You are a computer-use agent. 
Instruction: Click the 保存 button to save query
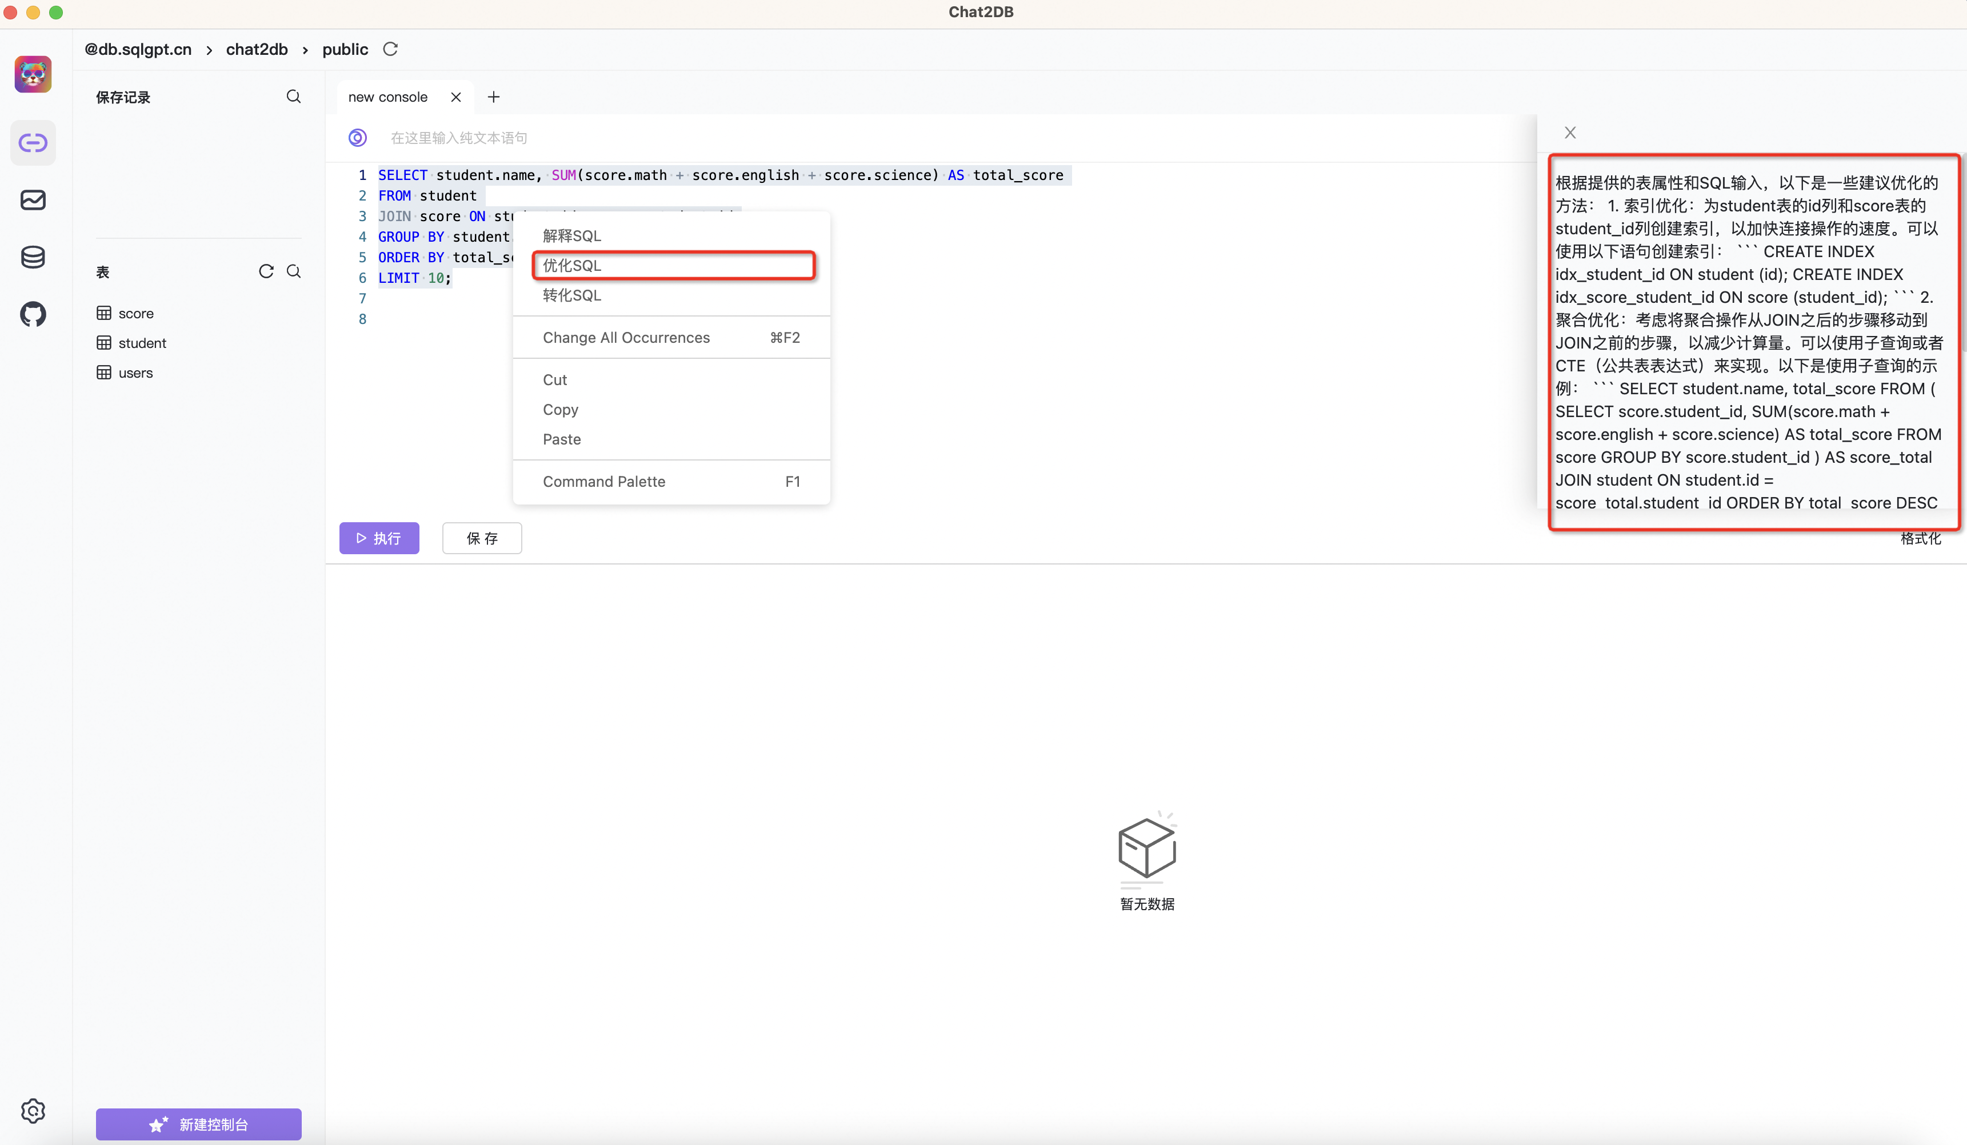pos(481,537)
